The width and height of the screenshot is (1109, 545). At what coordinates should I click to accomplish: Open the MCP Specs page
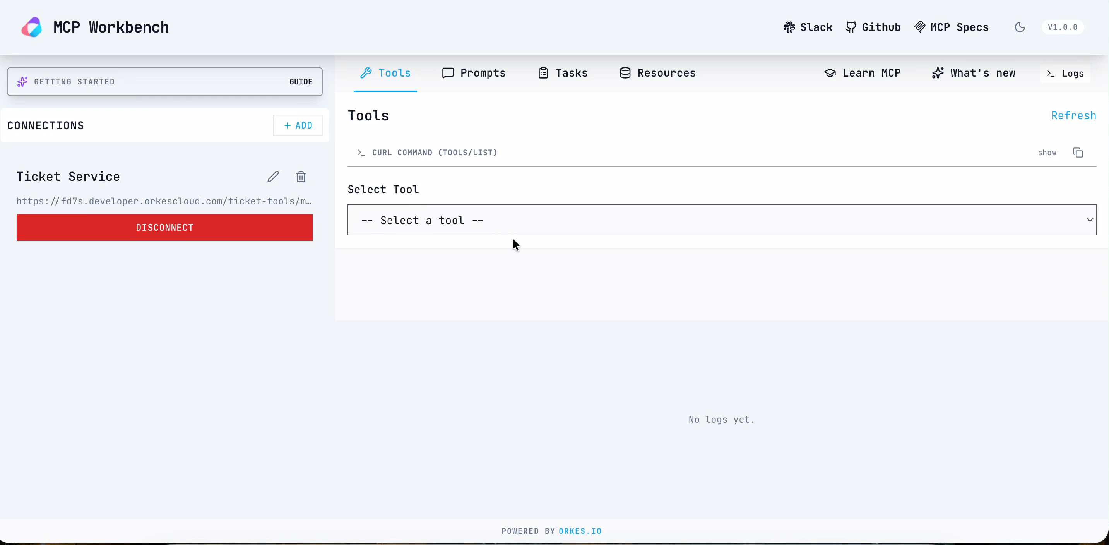tap(952, 27)
